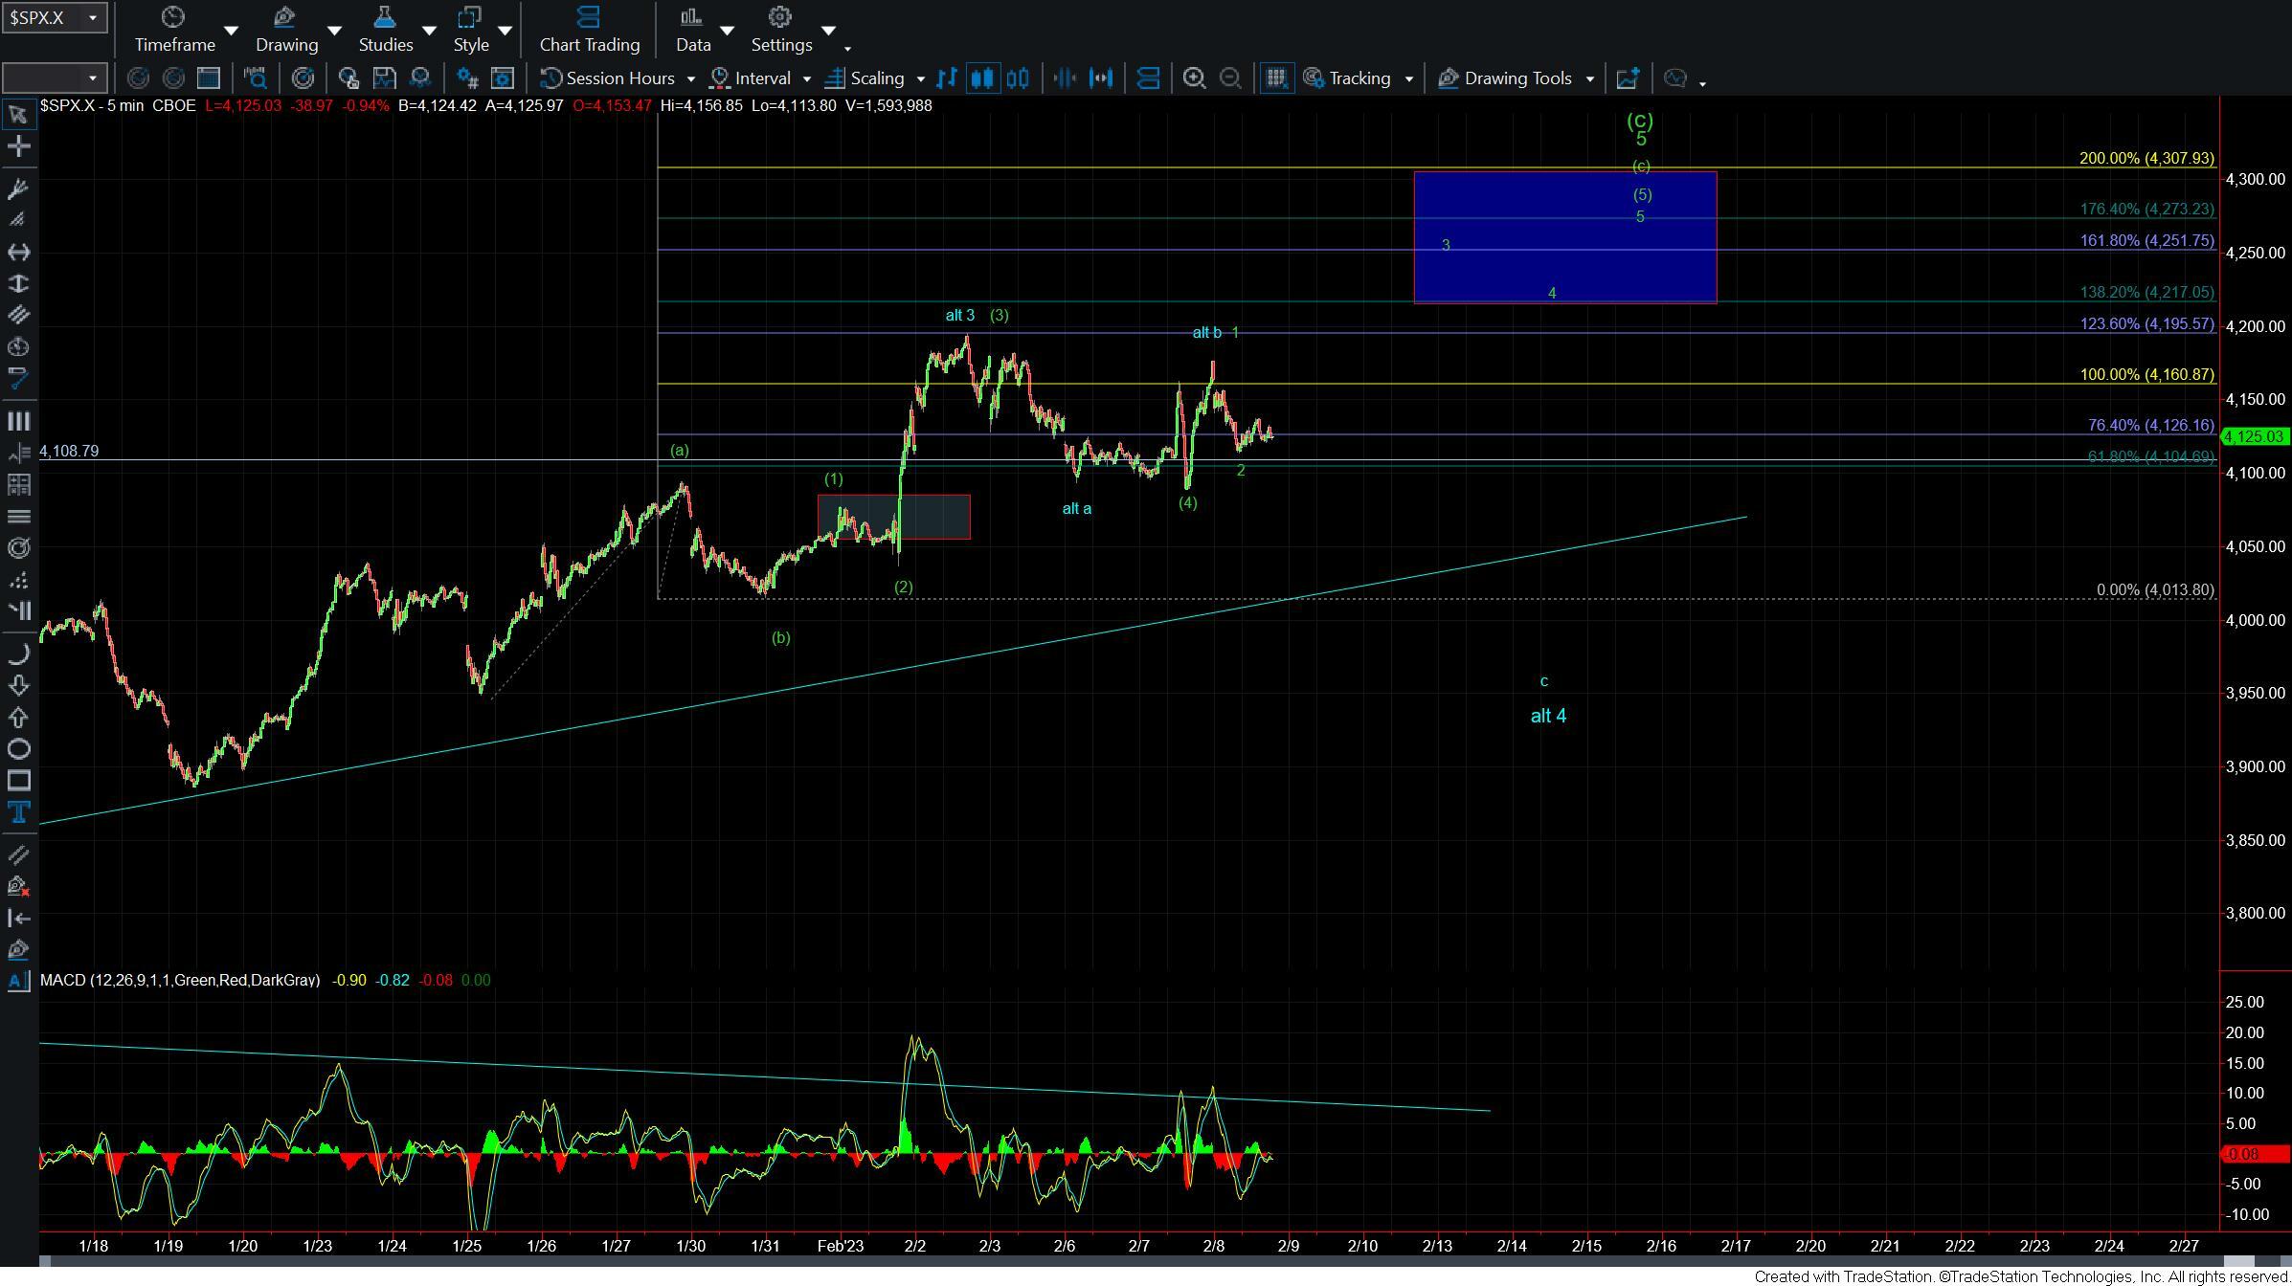
Task: Expand the Timeframe dropdown arrow
Action: 231,31
